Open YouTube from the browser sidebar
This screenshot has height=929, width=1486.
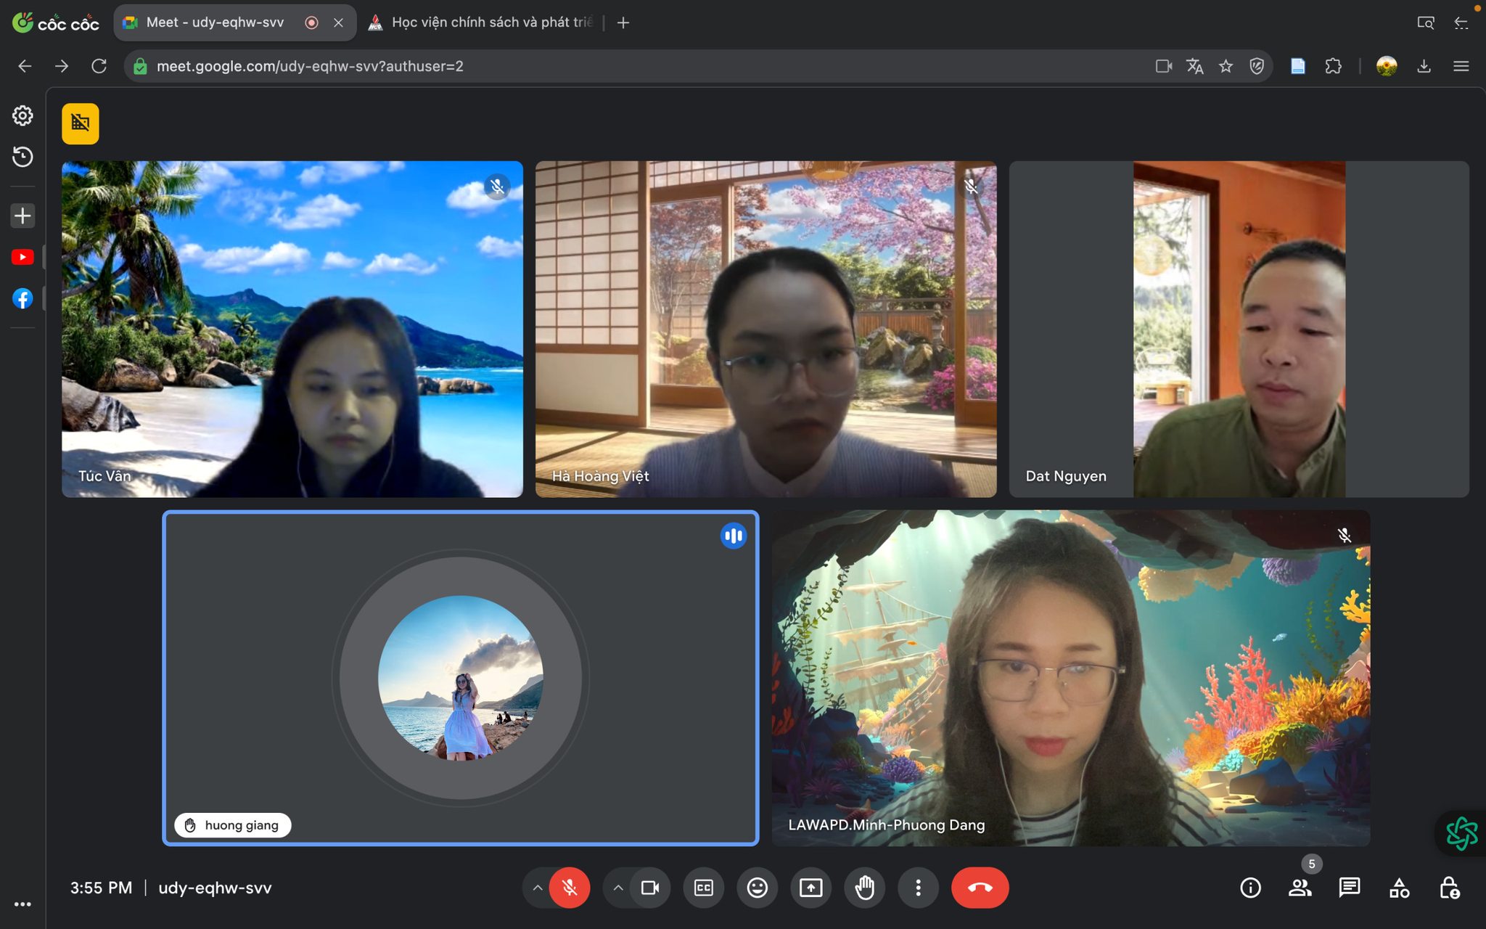pos(22,257)
